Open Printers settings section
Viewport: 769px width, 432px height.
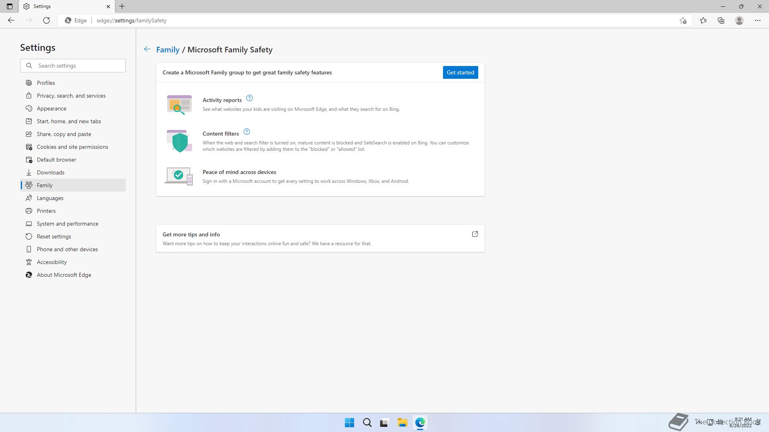(73, 211)
